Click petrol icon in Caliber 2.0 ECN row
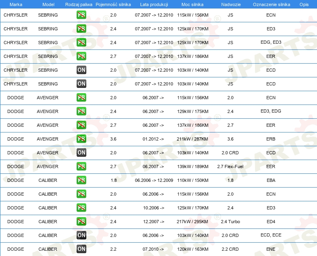 (81, 194)
